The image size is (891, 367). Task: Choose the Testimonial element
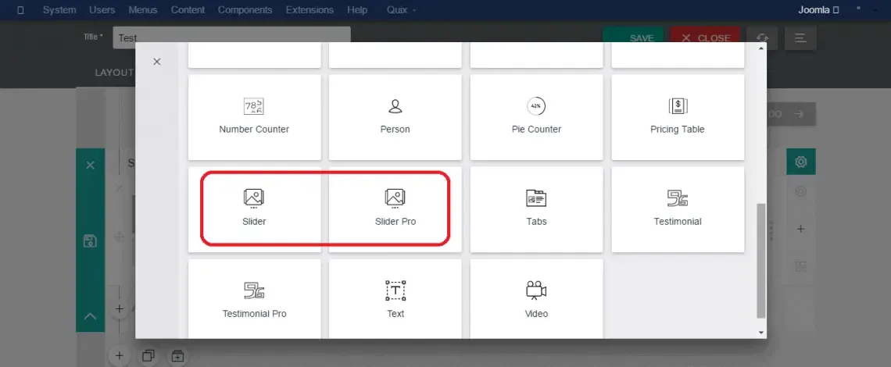pyautogui.click(x=678, y=209)
